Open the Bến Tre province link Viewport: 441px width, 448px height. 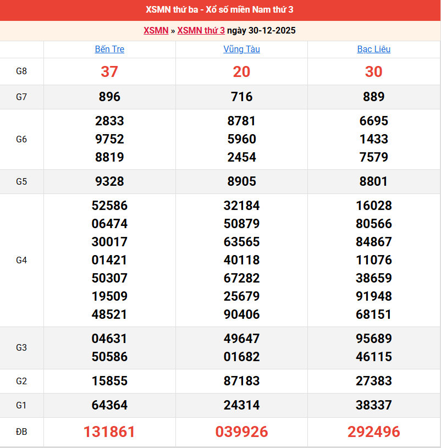[x=109, y=49]
